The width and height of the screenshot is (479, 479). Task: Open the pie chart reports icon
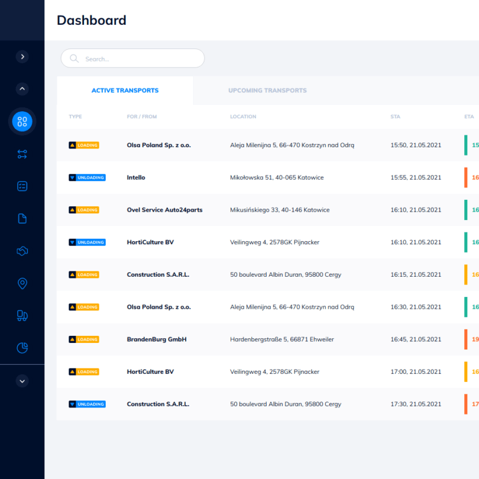[22, 348]
